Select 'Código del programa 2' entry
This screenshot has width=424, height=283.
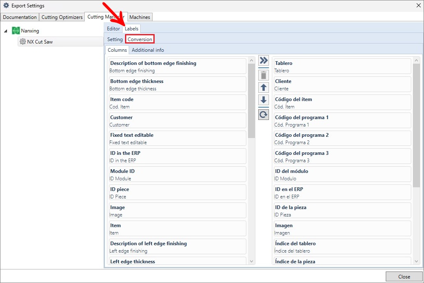[x=342, y=138]
